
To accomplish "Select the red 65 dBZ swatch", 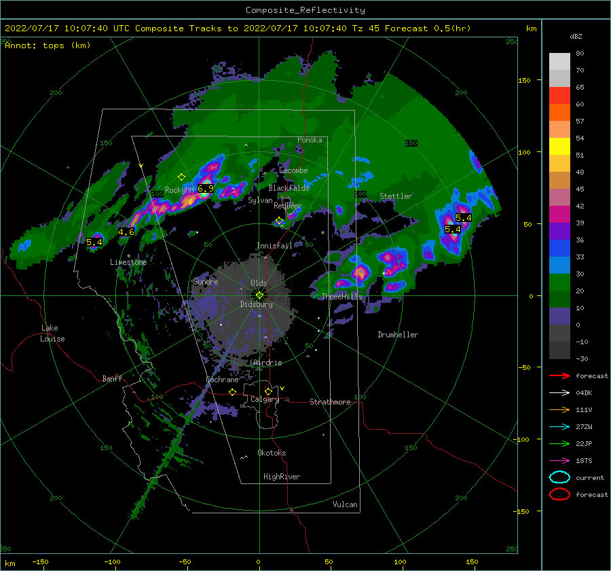I will [x=559, y=95].
